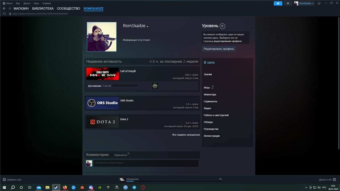Image resolution: width=340 pixels, height=191 pixels.
Task: Tick the Подписаться checkbox in comments
Action: click(x=112, y=155)
